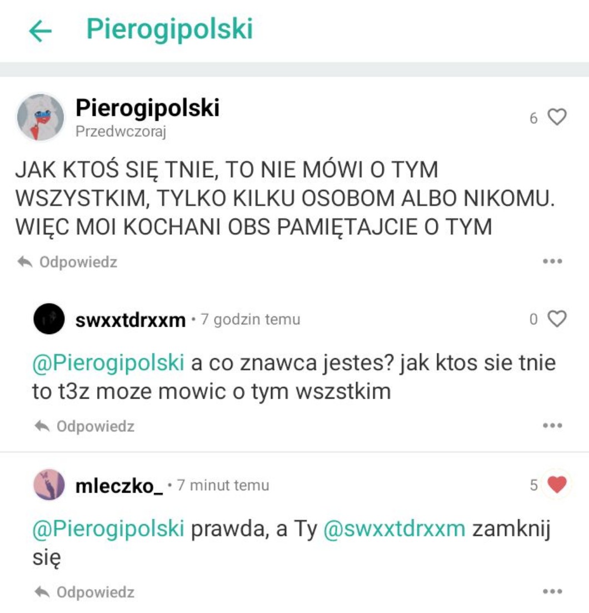This screenshot has width=589, height=613.
Task: Click the Pierogipolski header title
Action: (x=169, y=29)
